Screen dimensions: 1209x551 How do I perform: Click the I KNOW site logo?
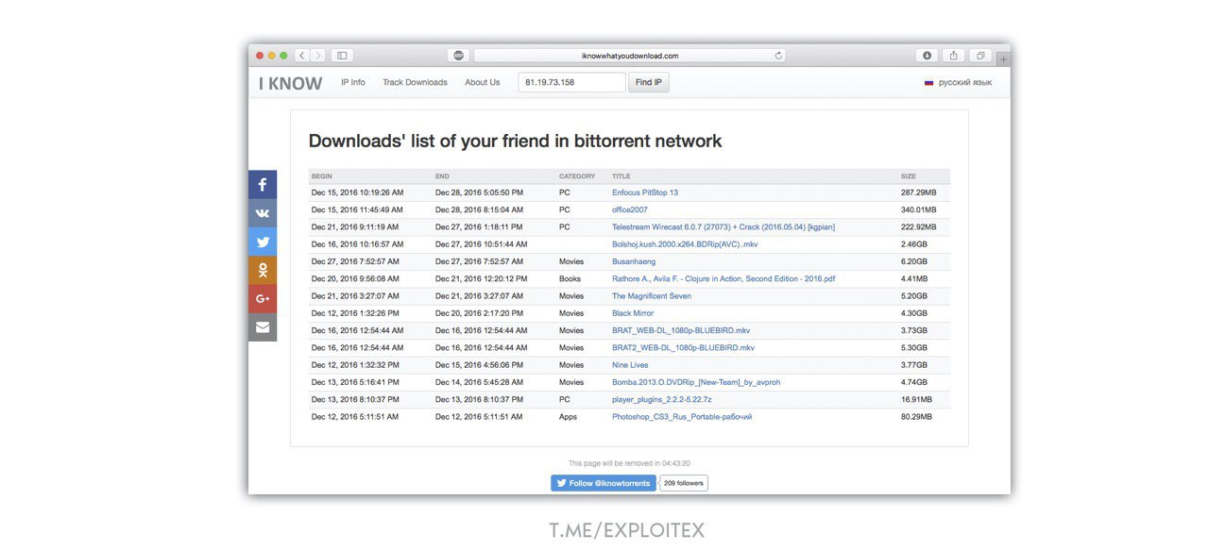tap(291, 83)
